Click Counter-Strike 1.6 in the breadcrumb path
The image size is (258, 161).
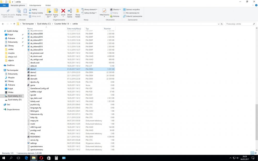pos(62,24)
